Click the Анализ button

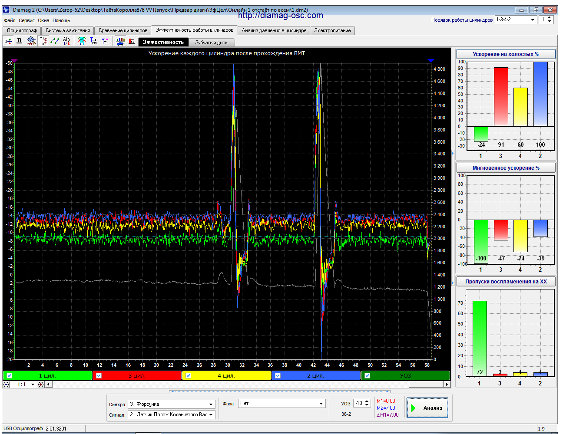427,408
